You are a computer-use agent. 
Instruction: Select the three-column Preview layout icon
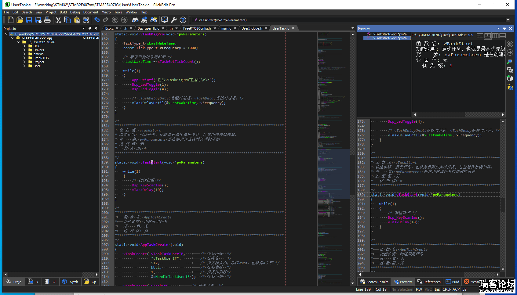495,35
